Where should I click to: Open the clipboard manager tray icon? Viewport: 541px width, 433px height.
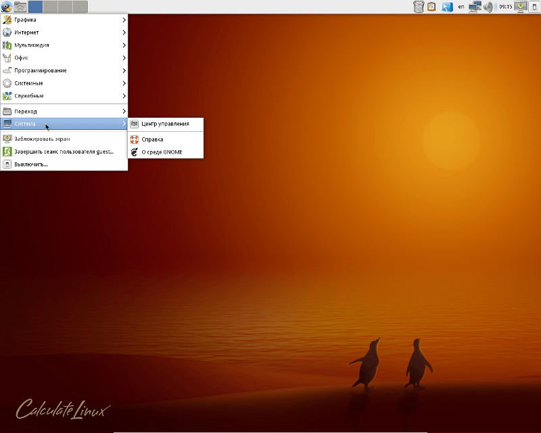click(x=431, y=7)
